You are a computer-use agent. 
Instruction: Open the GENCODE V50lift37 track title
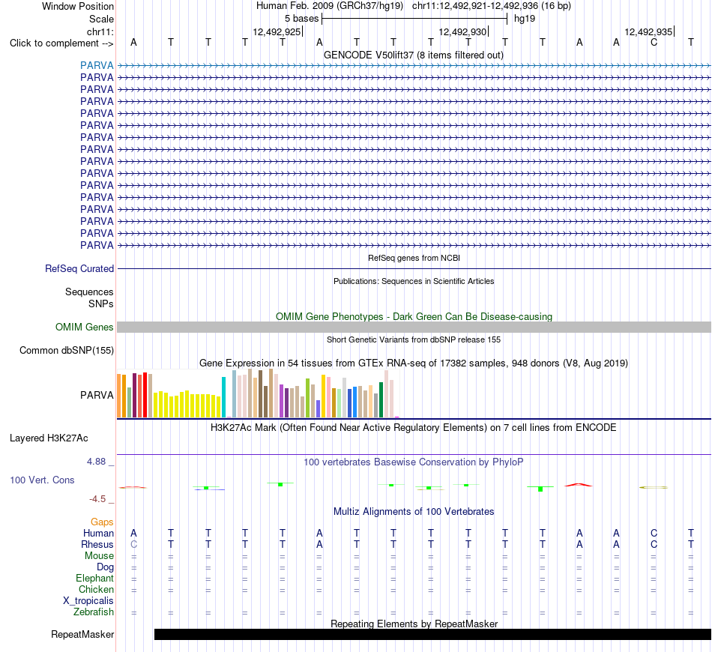pyautogui.click(x=413, y=55)
